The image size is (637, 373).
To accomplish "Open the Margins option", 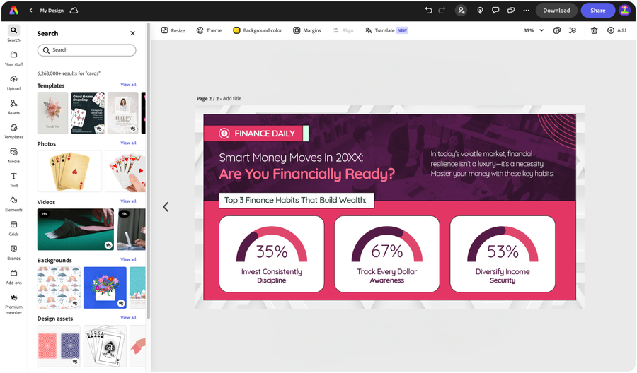I will (307, 30).
